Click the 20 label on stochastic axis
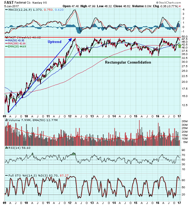This screenshot has width=192, height=205. [183, 195]
